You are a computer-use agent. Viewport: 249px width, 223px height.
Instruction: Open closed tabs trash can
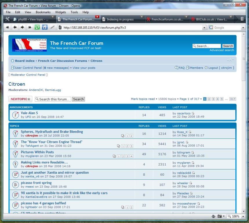242,19
